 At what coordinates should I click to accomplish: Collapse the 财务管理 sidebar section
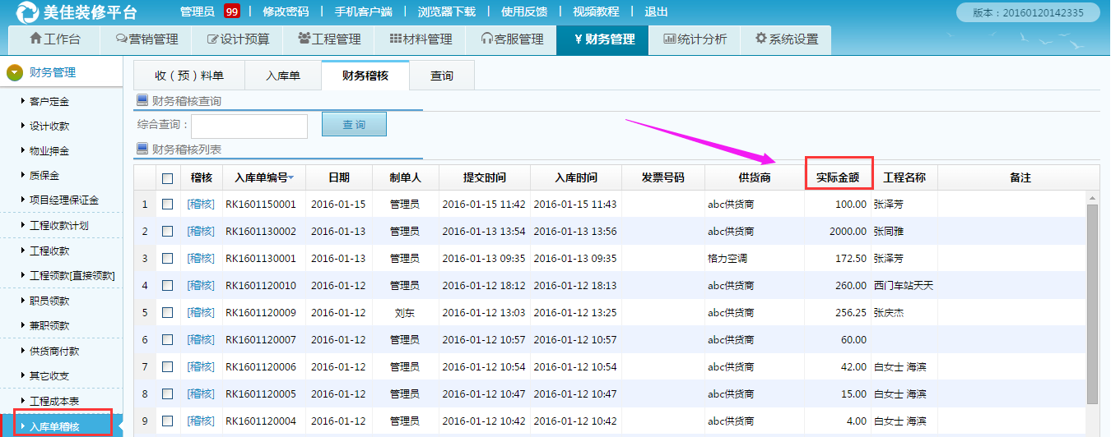pos(15,73)
